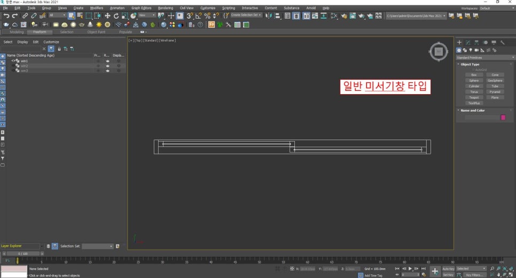Click the Box primitive button
Viewport: 516px width, 278px height.
(x=474, y=75)
